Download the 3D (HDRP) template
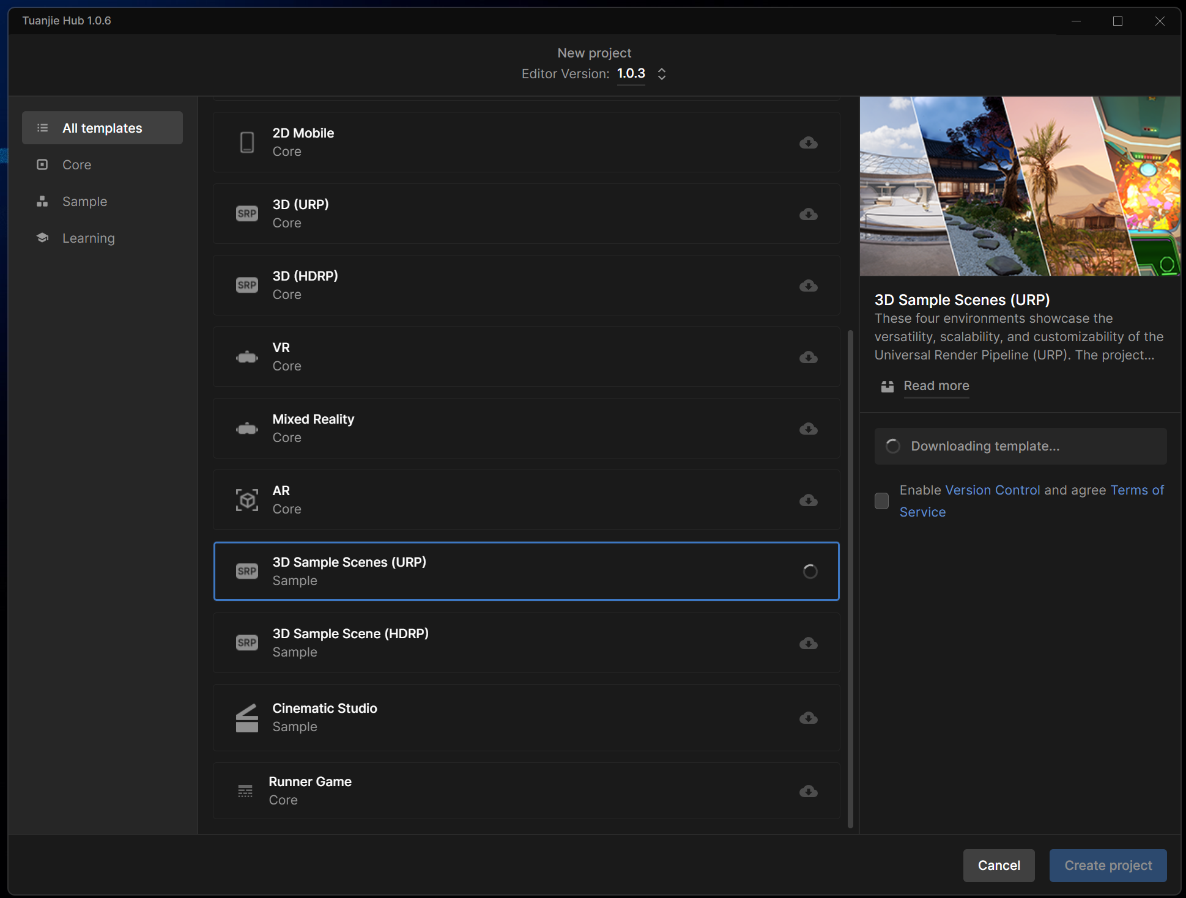 (808, 285)
